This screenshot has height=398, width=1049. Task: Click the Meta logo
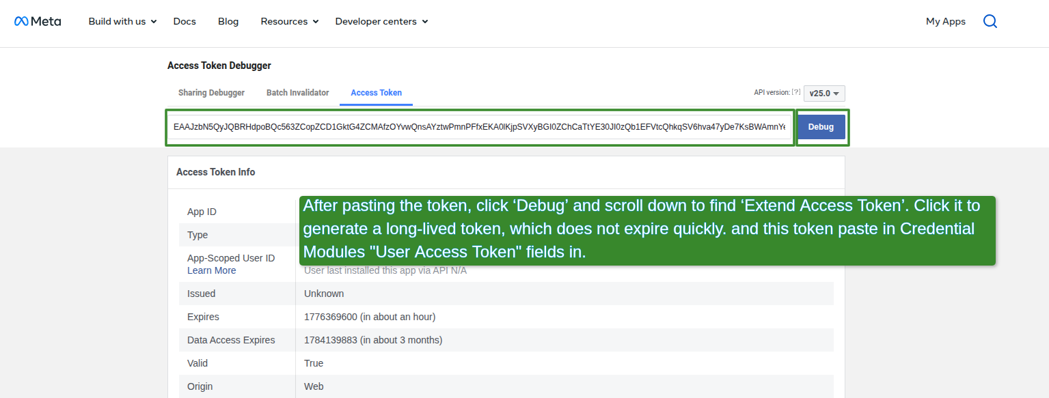point(38,21)
